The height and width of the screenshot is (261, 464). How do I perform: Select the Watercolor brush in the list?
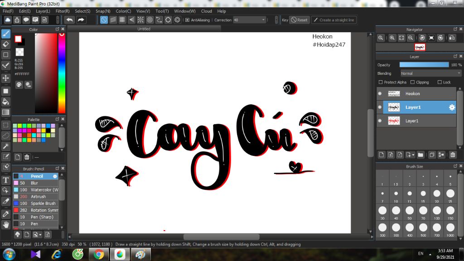tap(35, 190)
